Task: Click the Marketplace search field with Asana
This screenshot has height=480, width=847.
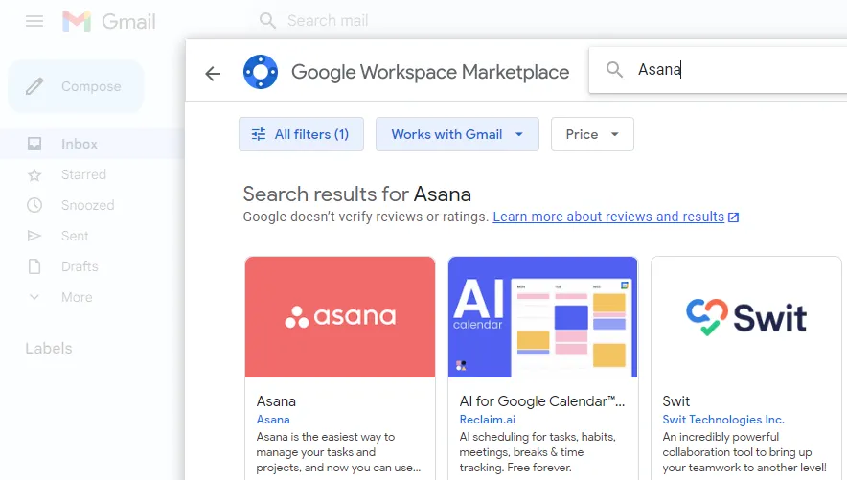Action: pos(718,70)
